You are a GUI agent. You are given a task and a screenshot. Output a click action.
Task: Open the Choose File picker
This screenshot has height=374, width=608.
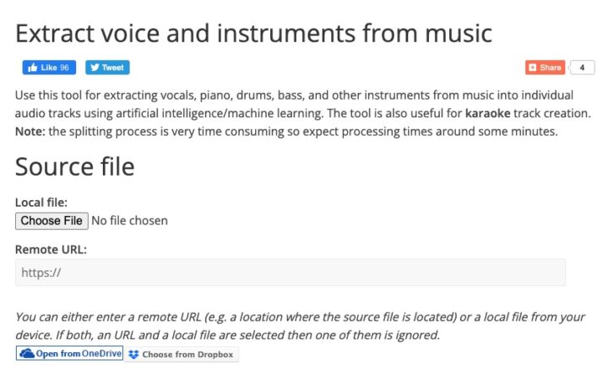52,220
